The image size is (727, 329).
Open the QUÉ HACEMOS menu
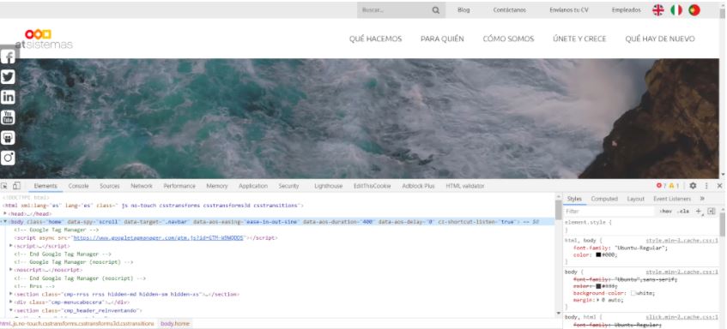point(376,39)
